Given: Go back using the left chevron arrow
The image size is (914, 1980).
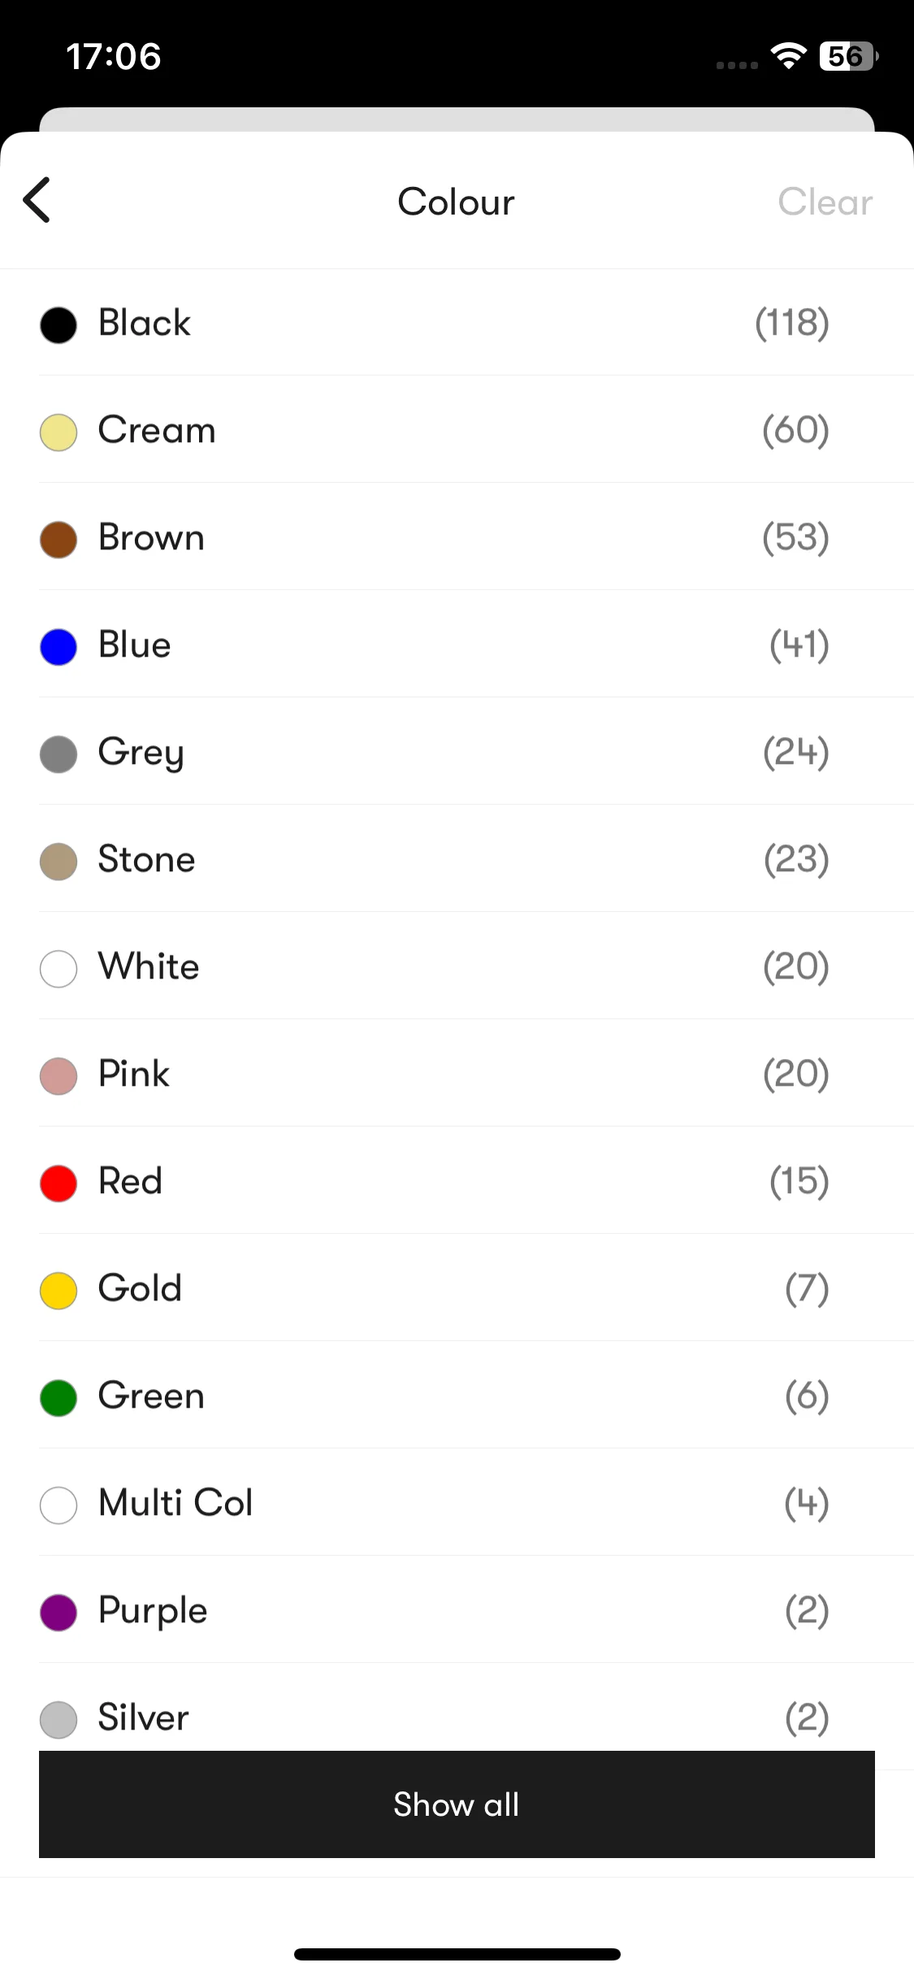Looking at the screenshot, I should coord(37,200).
